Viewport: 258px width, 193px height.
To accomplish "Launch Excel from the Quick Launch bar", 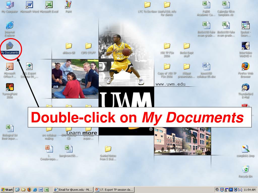I will (x=47, y=190).
